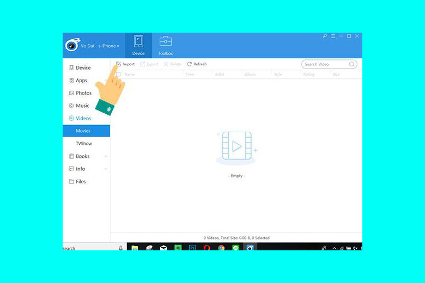This screenshot has height=283, width=425.
Task: Sort by the Size column
Action: click(336, 74)
